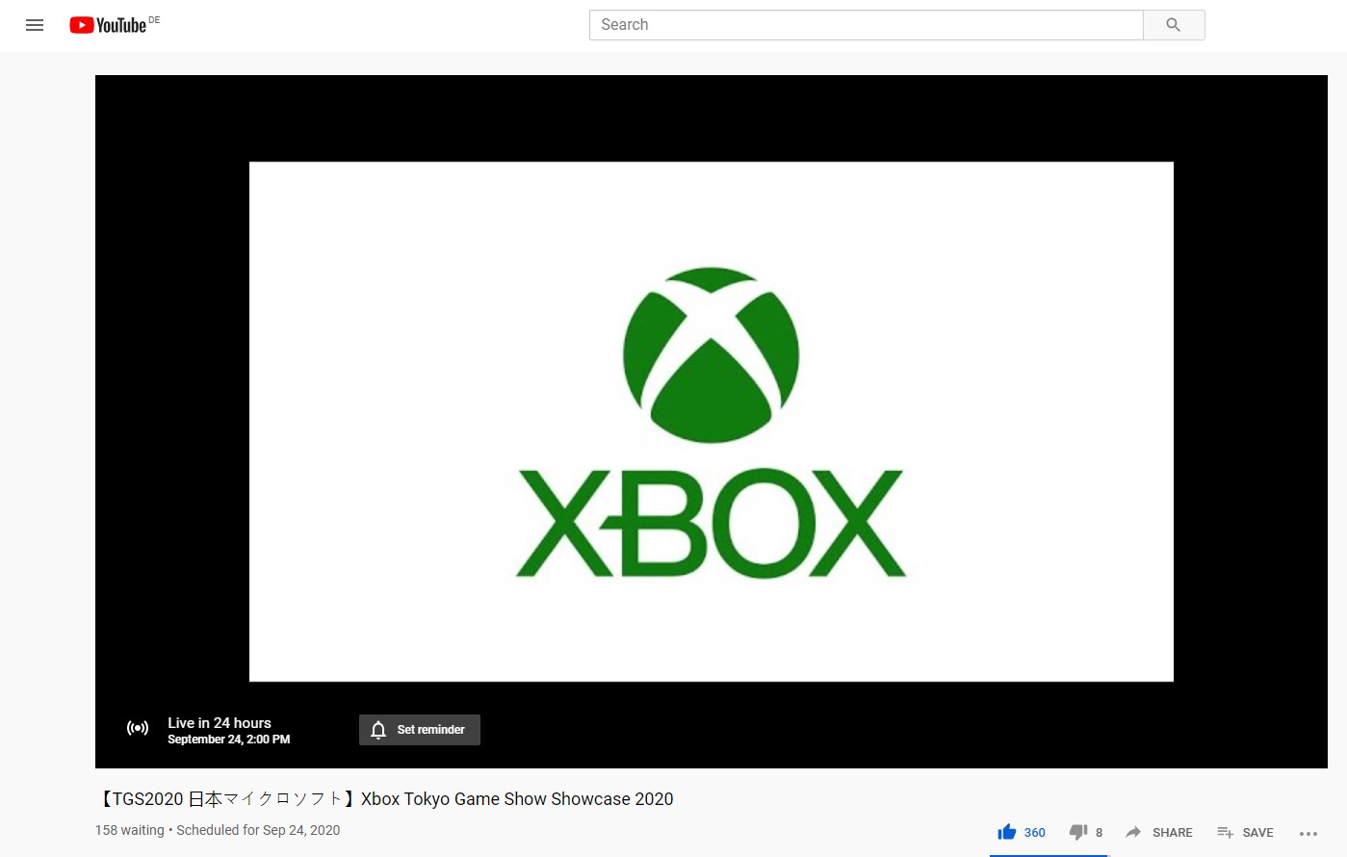Click the share arrow icon
Screen dimensions: 1347x857
click(1133, 832)
